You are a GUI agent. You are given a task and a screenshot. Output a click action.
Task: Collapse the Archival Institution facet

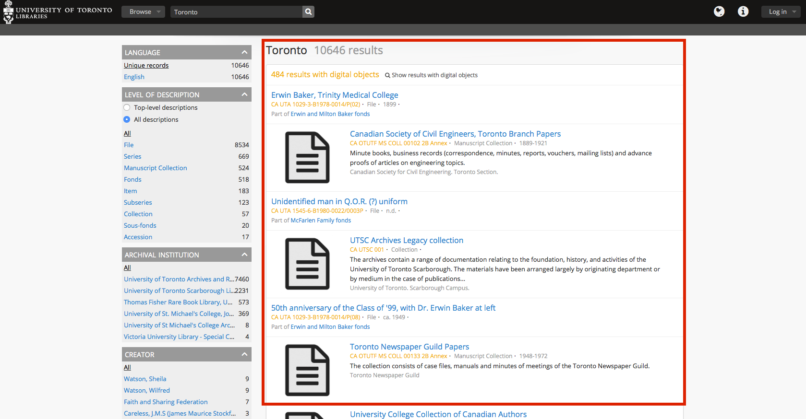point(244,255)
